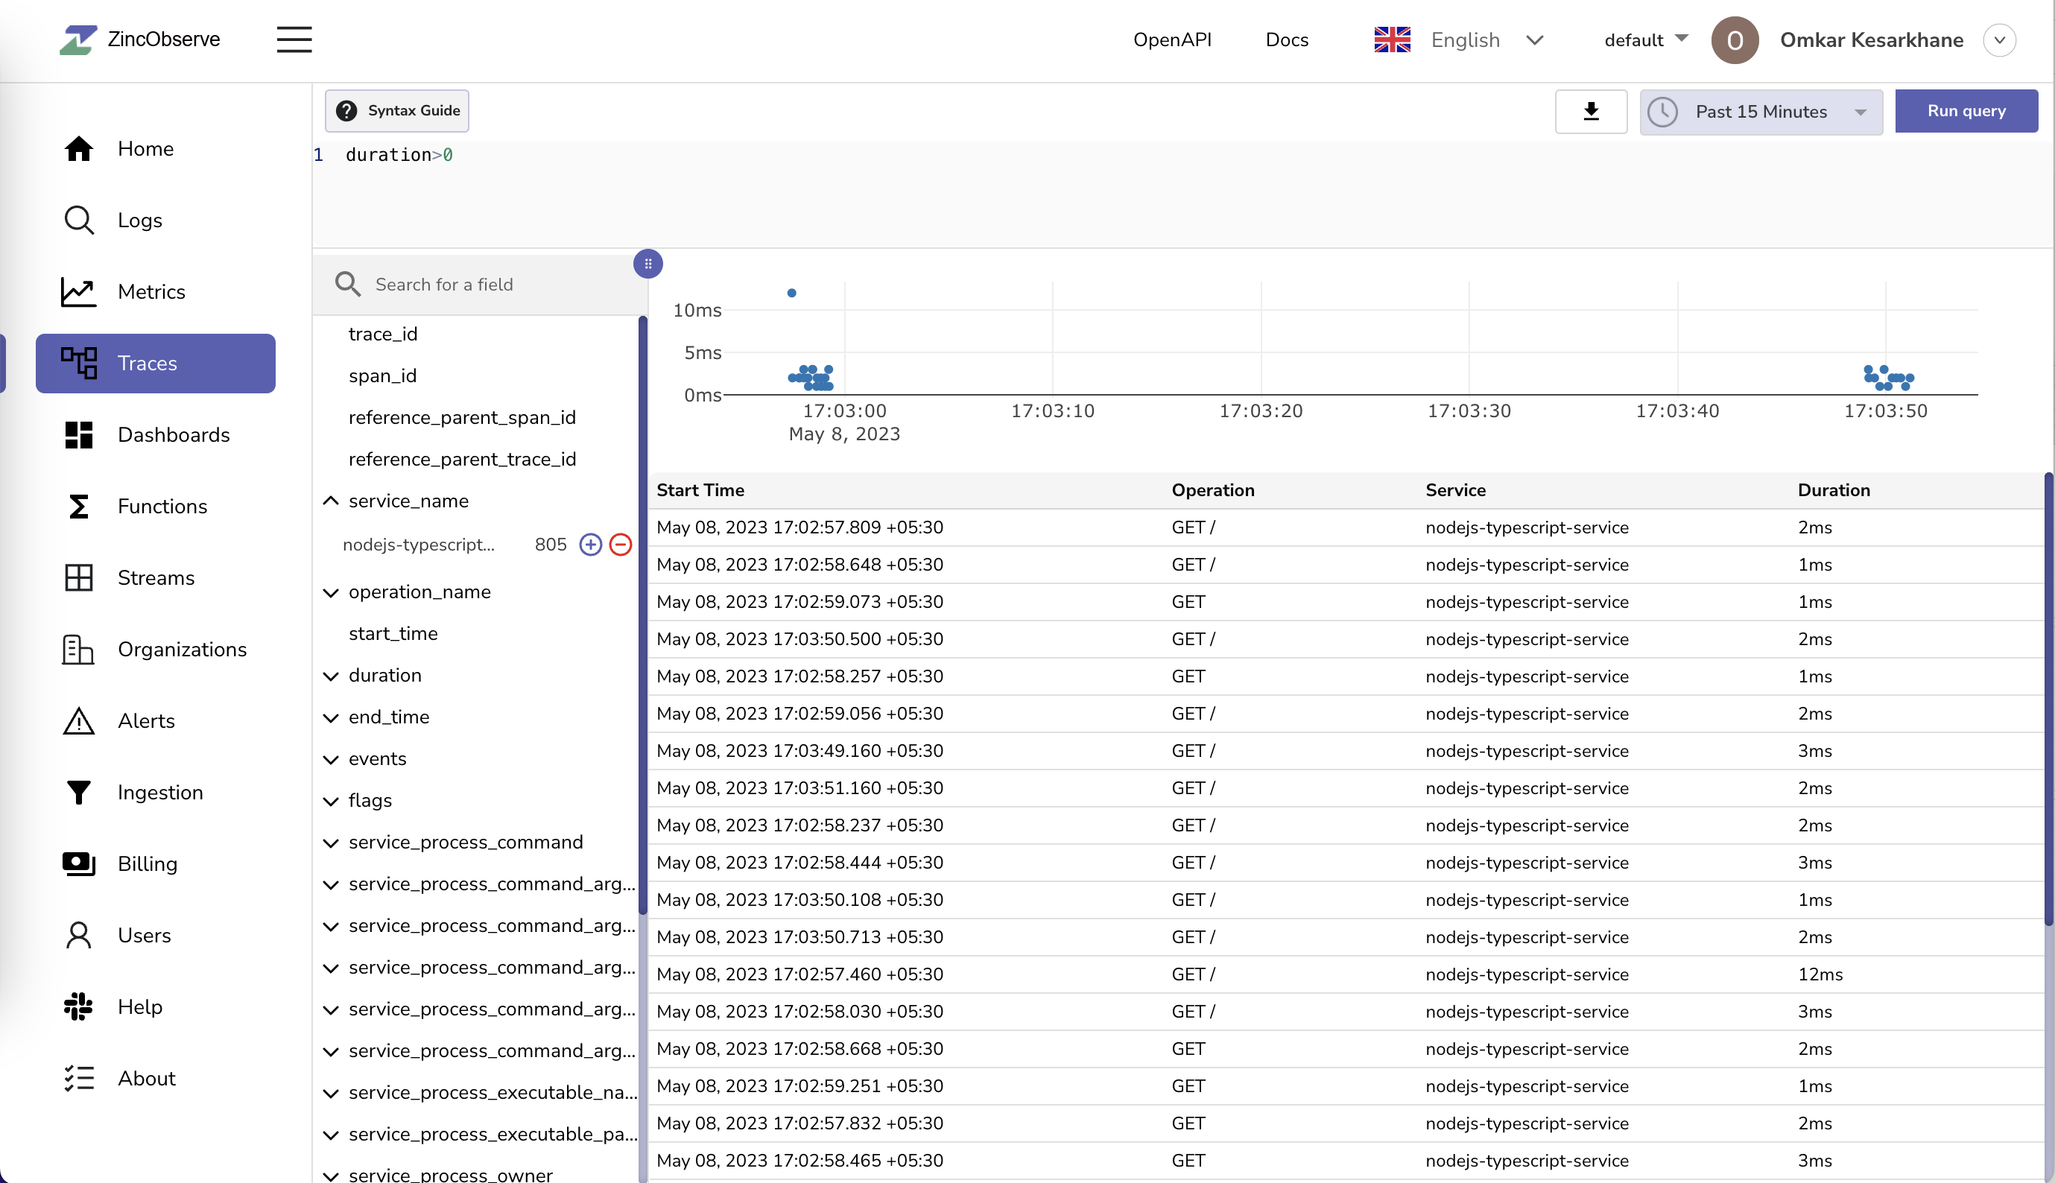Go to Ingestion funnel icon
The width and height of the screenshot is (2055, 1183).
coord(79,792)
